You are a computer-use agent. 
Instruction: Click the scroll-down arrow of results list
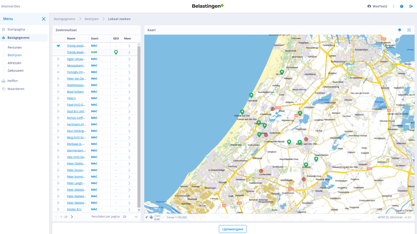point(139,210)
